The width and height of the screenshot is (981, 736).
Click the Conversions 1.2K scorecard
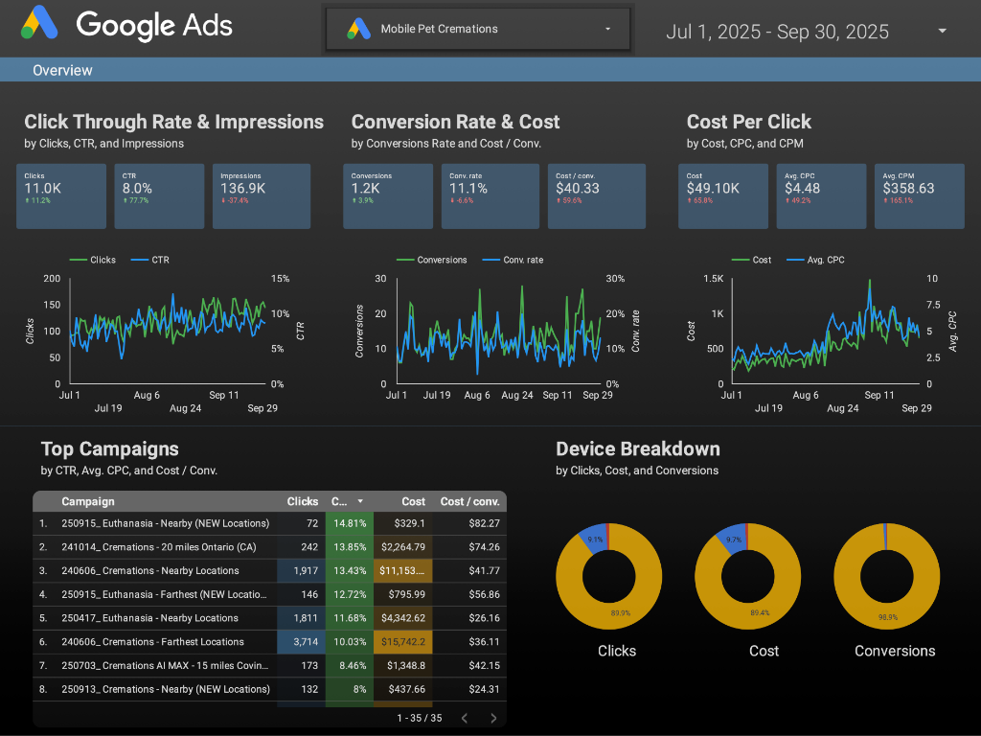click(388, 195)
